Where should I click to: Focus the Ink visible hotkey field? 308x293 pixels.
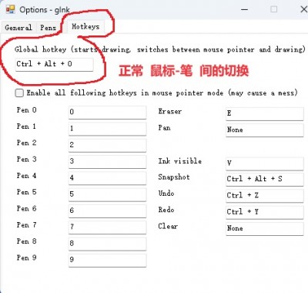[265, 163]
